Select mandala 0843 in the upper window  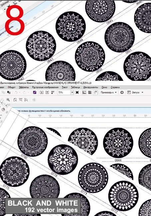pos(41,46)
